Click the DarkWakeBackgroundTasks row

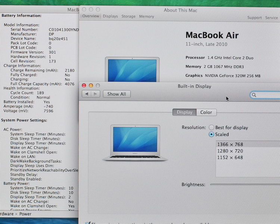pos(36,161)
